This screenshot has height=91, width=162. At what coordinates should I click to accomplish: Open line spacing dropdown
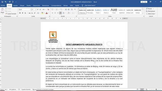tap(64, 13)
